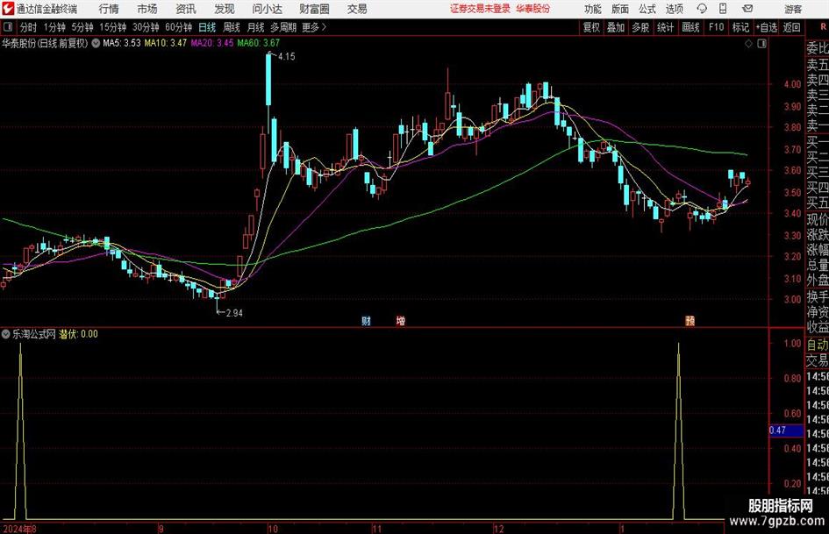Click the diamond icon above chart
Image resolution: width=829 pixels, height=534 pixels.
click(x=748, y=44)
